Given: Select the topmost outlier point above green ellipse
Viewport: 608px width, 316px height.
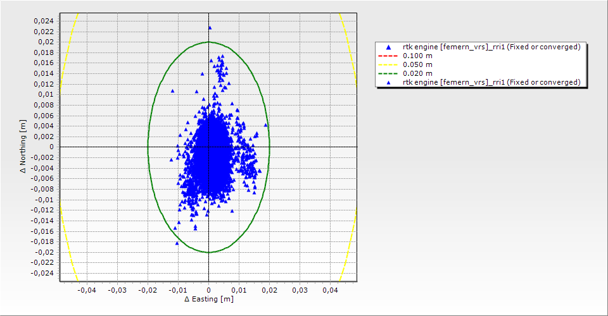Looking at the screenshot, I should point(210,28).
